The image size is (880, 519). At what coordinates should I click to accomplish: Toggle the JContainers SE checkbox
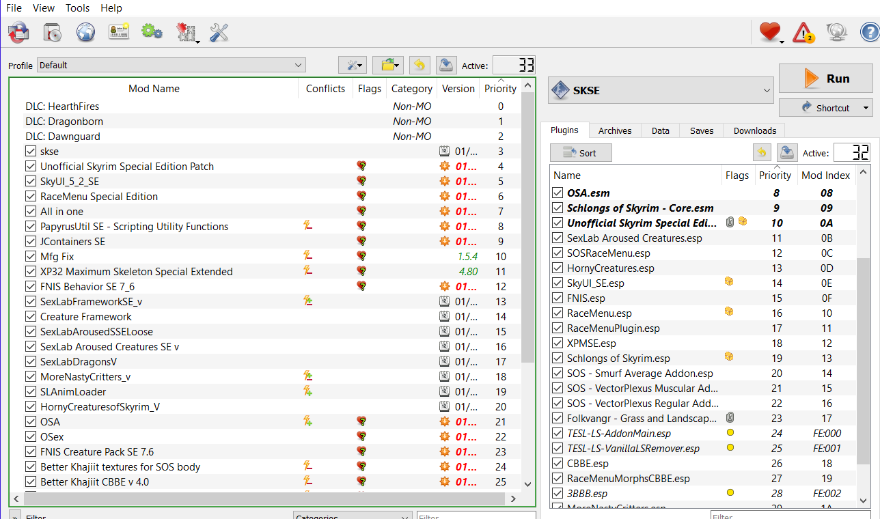tap(30, 242)
